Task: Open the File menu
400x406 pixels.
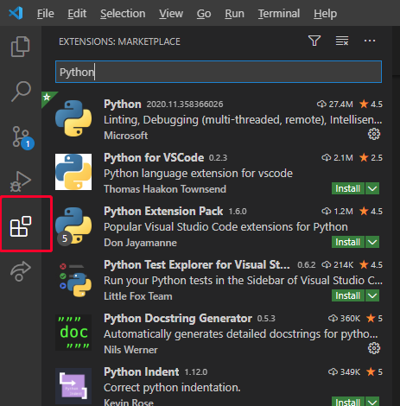Action: pos(46,13)
